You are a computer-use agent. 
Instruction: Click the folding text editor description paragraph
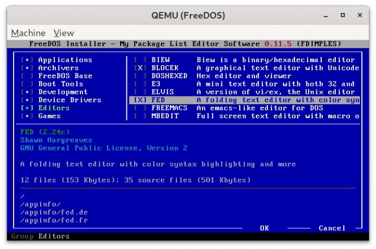pyautogui.click(x=158, y=164)
